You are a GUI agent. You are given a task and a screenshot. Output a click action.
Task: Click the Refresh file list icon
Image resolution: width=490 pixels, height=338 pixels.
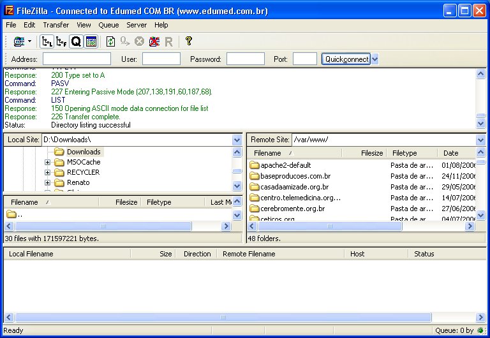pyautogui.click(x=110, y=41)
